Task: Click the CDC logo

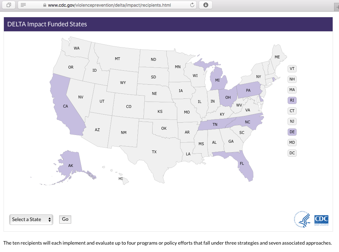Action: click(x=321, y=220)
